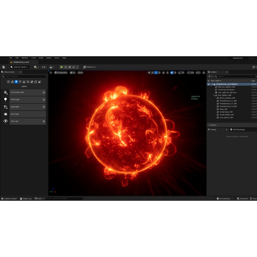257x257 pixels.
Task: Choose the Translate (move) tool
Action: point(152,73)
